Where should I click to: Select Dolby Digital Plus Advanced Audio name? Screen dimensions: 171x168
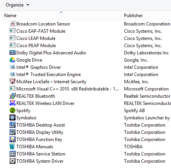(51, 53)
